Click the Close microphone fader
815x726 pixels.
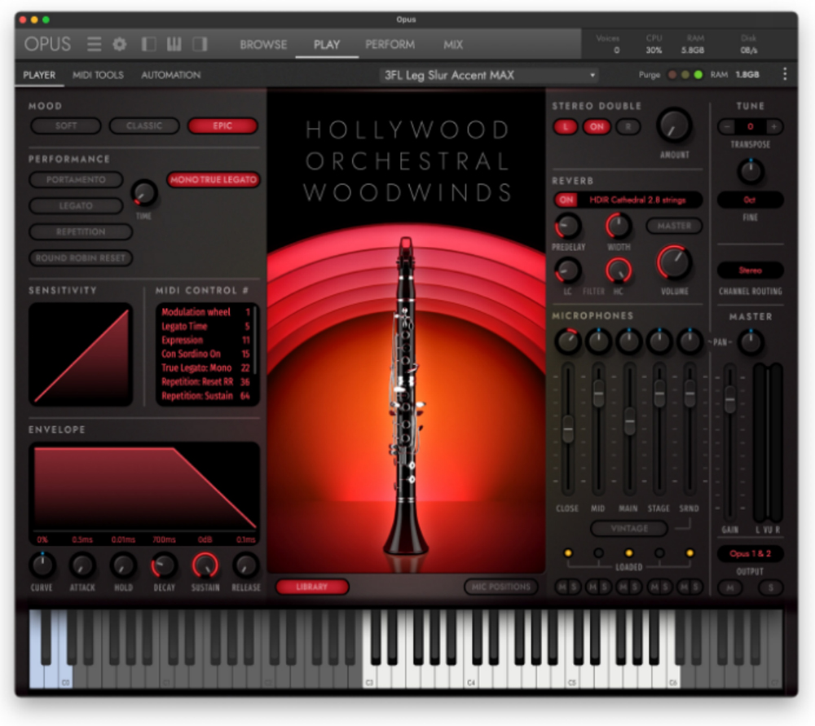568,429
